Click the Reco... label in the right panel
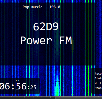Viewport: 102px width, 99px height. click(98, 74)
